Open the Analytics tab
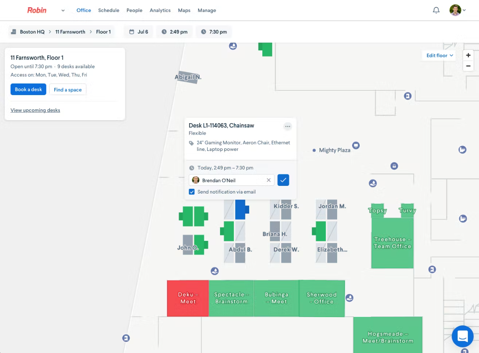The width and height of the screenshot is (479, 353). point(160,10)
